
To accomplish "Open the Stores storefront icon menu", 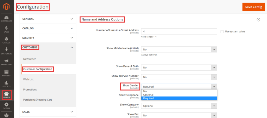I will click(x=7, y=95).
